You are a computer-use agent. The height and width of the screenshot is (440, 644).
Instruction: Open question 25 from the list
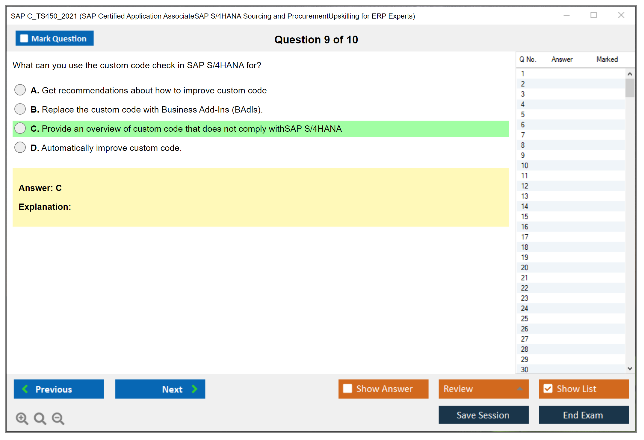pos(524,318)
